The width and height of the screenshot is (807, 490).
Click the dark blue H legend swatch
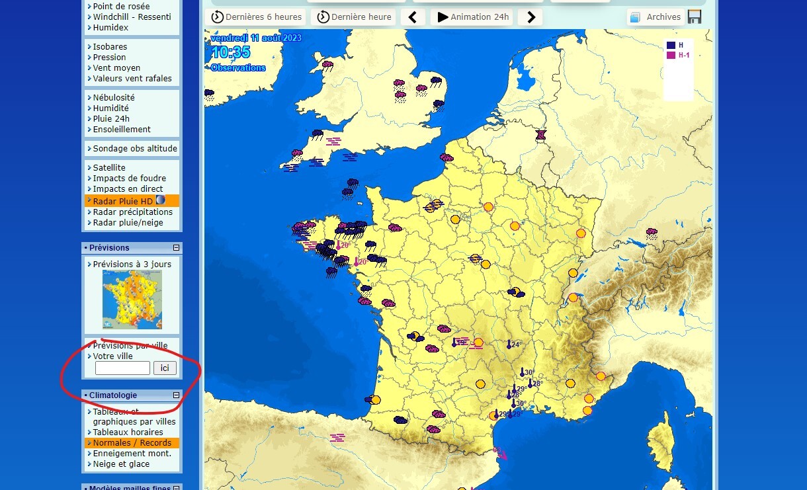coord(671,45)
